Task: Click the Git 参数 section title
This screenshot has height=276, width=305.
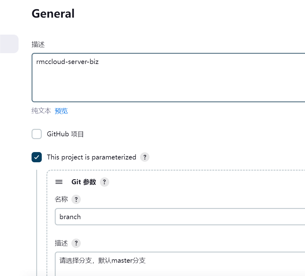Action: pos(84,182)
